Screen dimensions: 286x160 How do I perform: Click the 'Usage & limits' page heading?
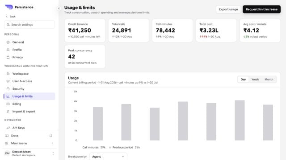coord(80,8)
